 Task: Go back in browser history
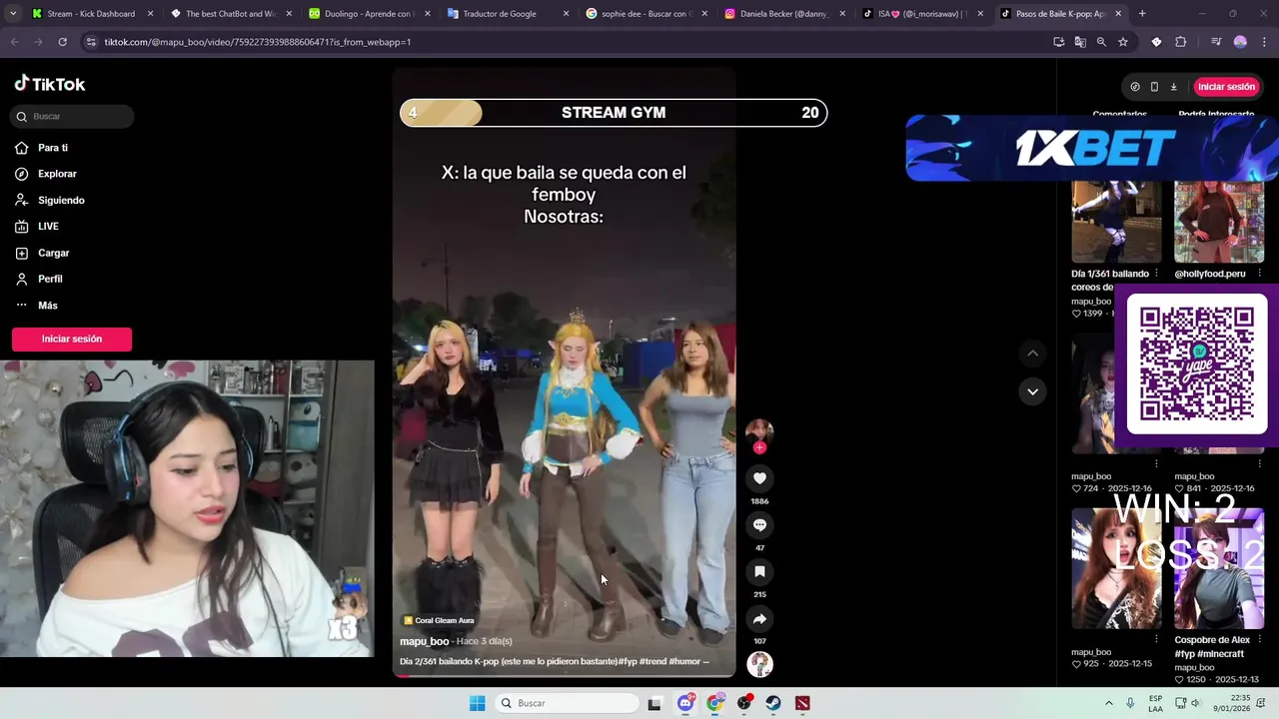click(15, 42)
